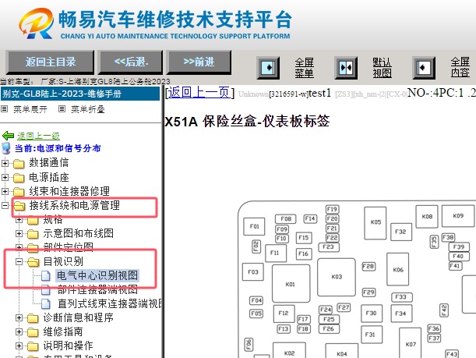Viewport: 476px width, 358px height.
Task: Open the 部件连接器端视图 page
Action: (x=97, y=289)
